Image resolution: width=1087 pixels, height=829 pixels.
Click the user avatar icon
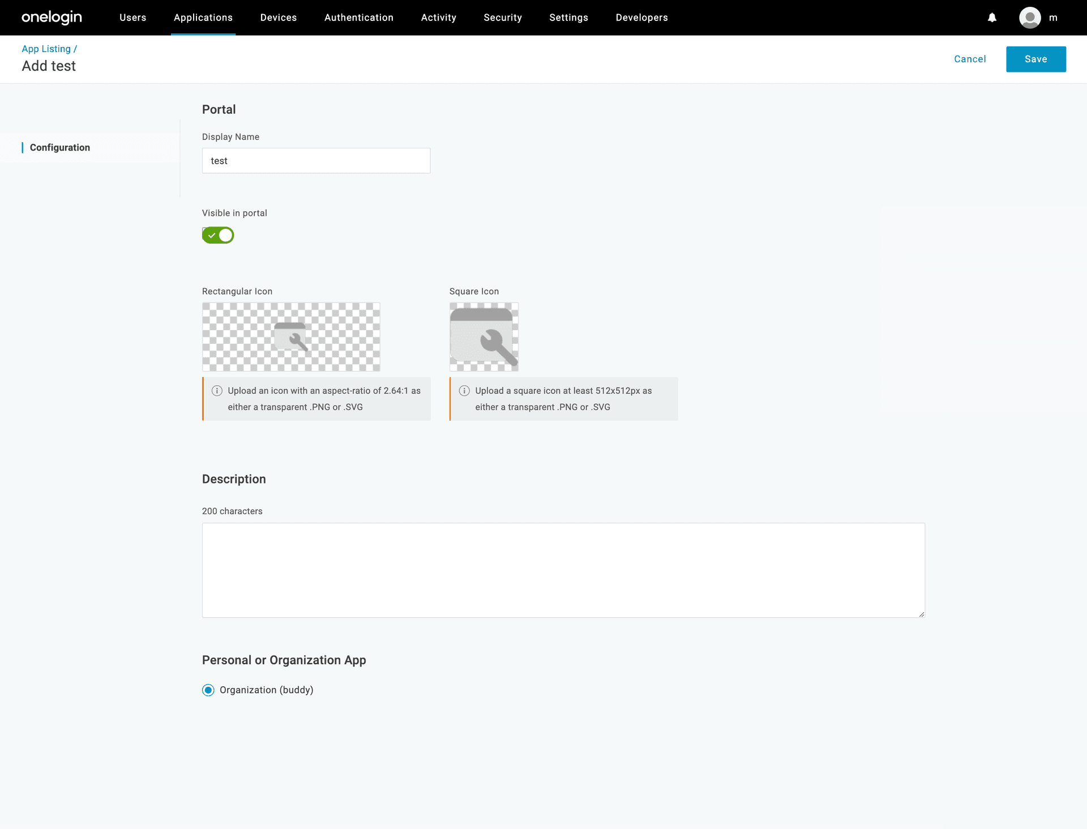click(x=1030, y=18)
